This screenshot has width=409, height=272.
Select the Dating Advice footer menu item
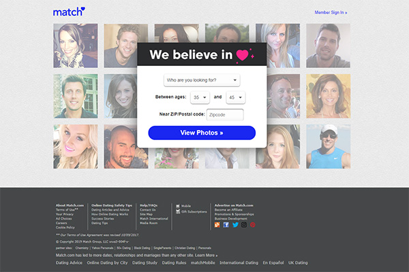[69, 263]
